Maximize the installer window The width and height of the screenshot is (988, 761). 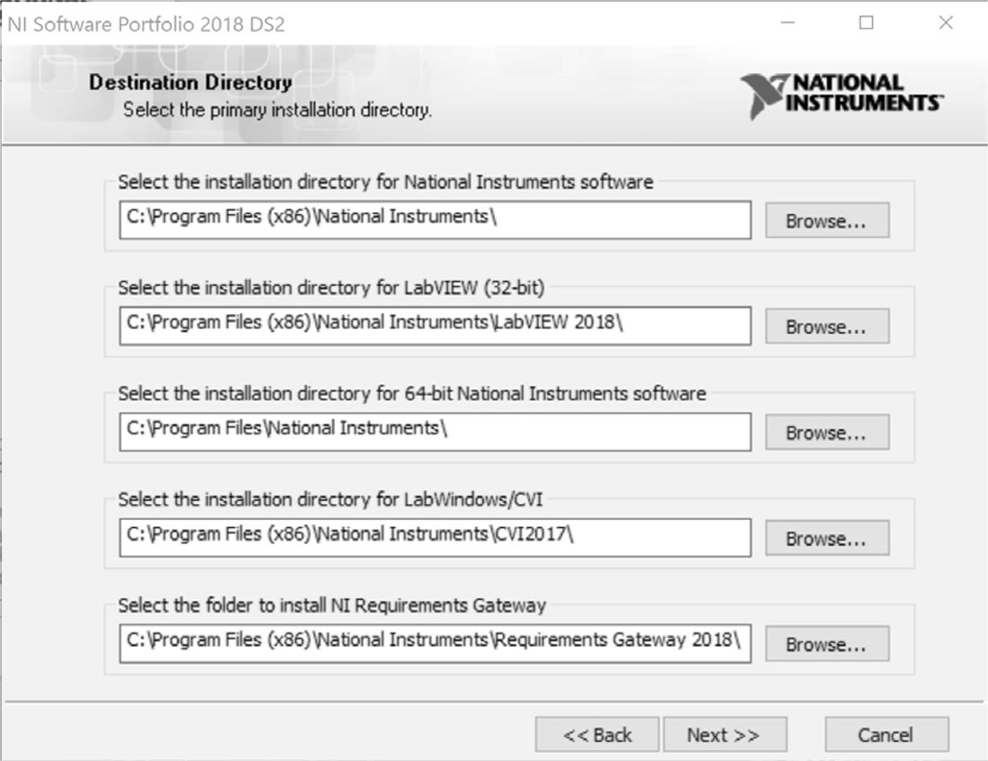pos(867,22)
